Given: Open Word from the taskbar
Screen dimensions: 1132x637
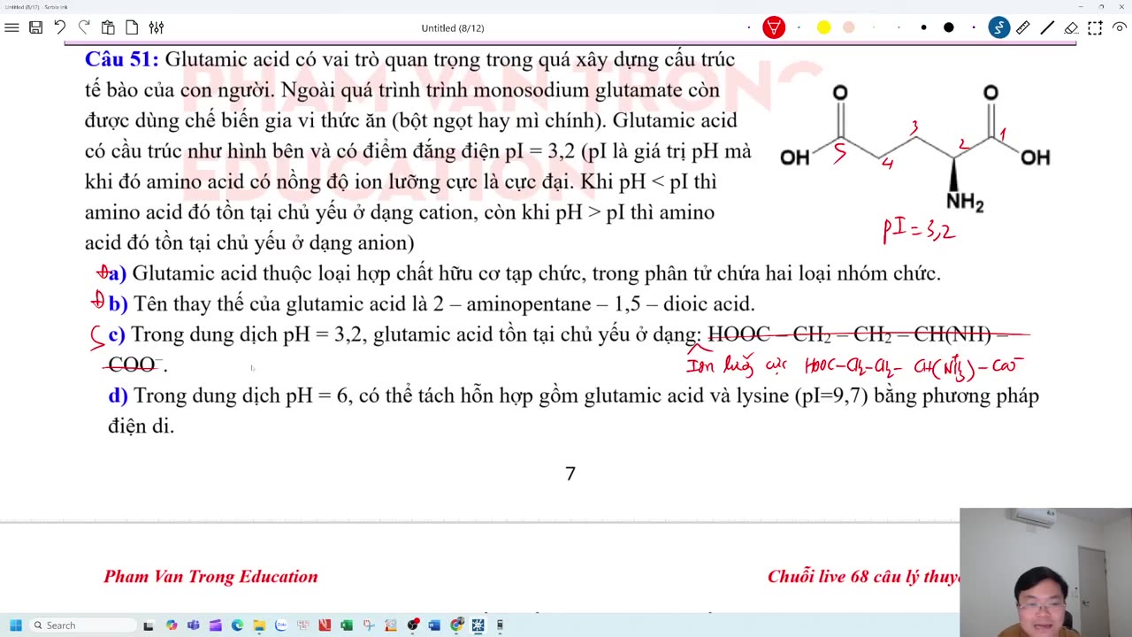Looking at the screenshot, I should (434, 625).
